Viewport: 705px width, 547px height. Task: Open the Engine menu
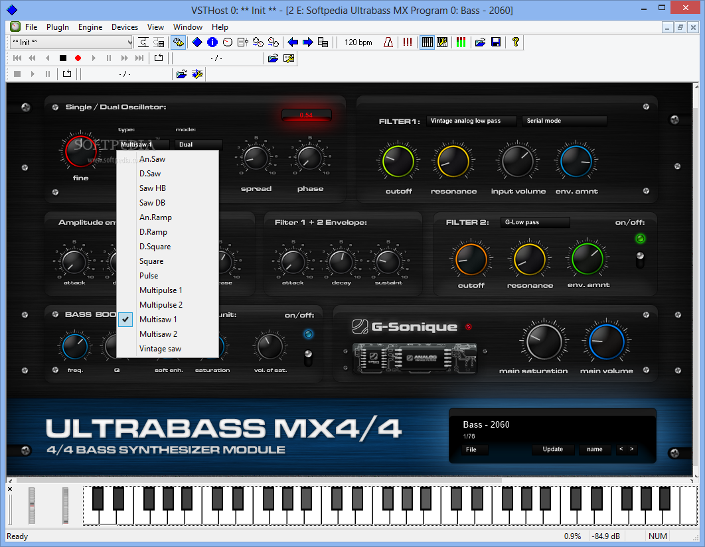pyautogui.click(x=90, y=27)
